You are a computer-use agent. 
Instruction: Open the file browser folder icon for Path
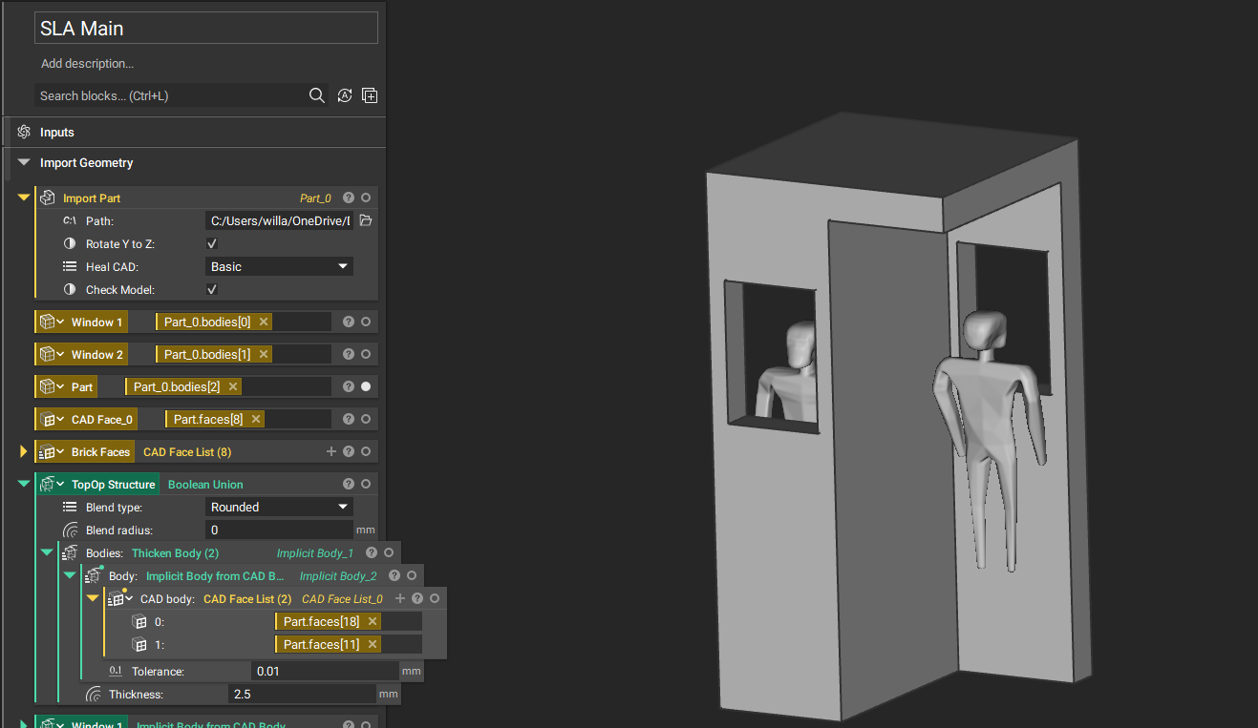pyautogui.click(x=365, y=220)
